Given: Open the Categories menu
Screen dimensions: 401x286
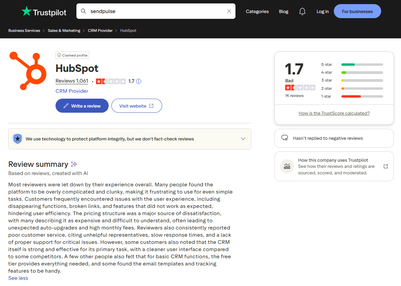Looking at the screenshot, I should point(257,11).
